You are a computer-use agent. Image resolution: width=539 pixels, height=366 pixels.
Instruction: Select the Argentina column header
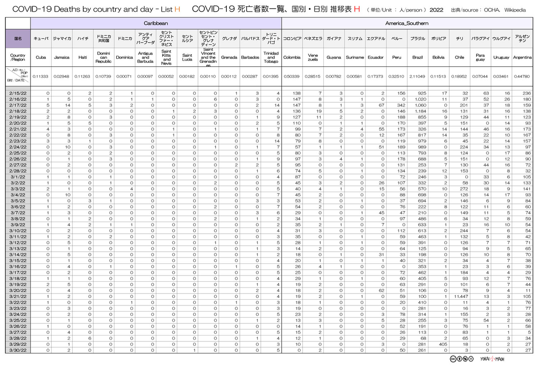point(522,57)
